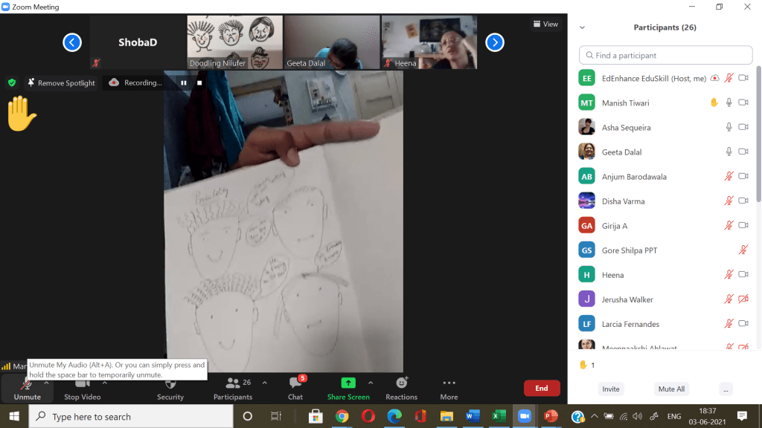
Task: Collapse the Participants panel chevron
Action: [582, 27]
